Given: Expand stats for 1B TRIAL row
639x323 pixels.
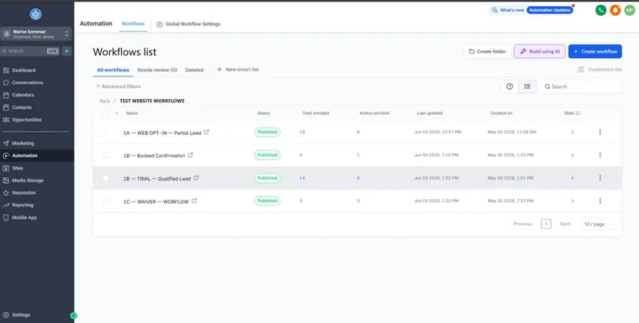Looking at the screenshot, I should (573, 178).
